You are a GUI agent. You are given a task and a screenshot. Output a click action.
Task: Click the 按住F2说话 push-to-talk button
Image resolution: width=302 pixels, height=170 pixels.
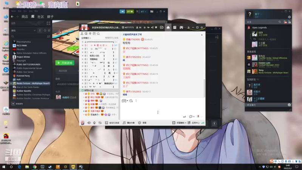pos(112,123)
